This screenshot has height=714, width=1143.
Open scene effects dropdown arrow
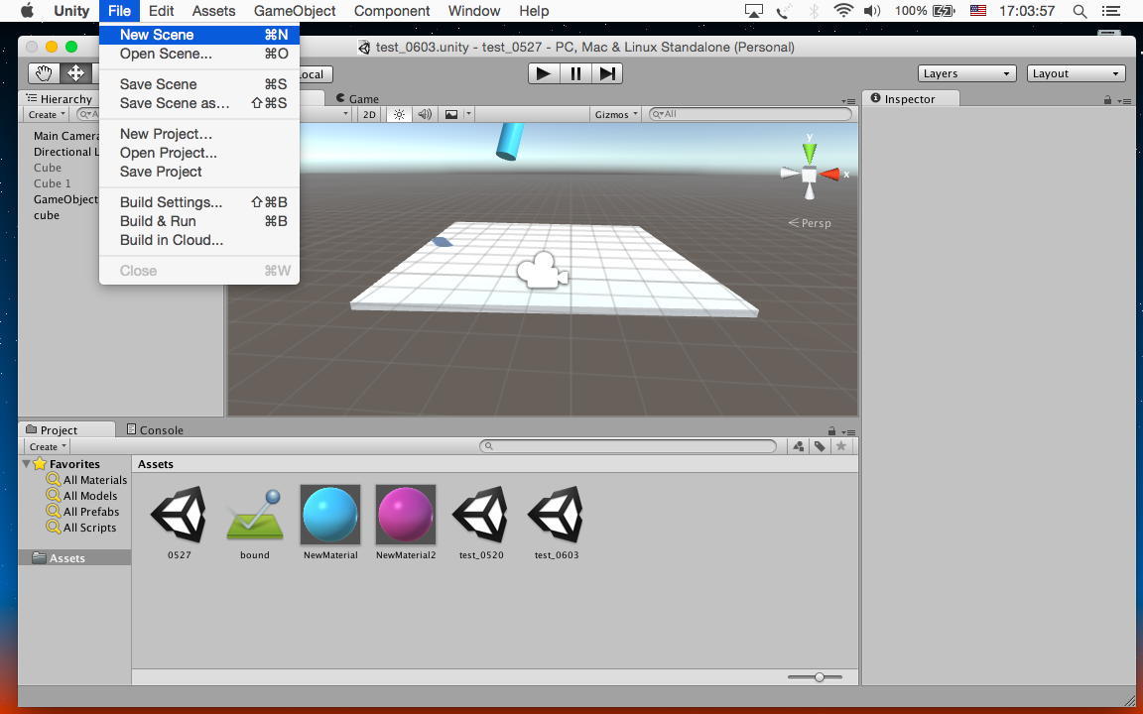(468, 114)
